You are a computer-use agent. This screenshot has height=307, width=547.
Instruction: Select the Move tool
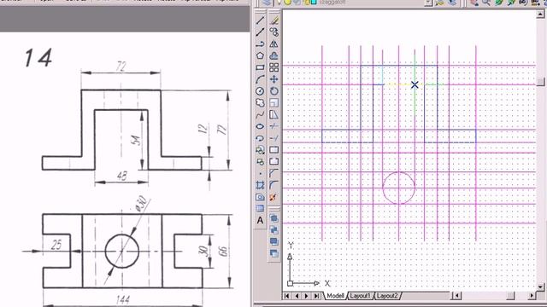pyautogui.click(x=274, y=79)
